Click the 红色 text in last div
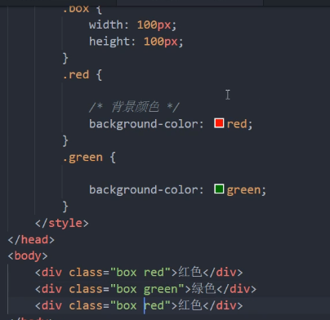 click(190, 305)
